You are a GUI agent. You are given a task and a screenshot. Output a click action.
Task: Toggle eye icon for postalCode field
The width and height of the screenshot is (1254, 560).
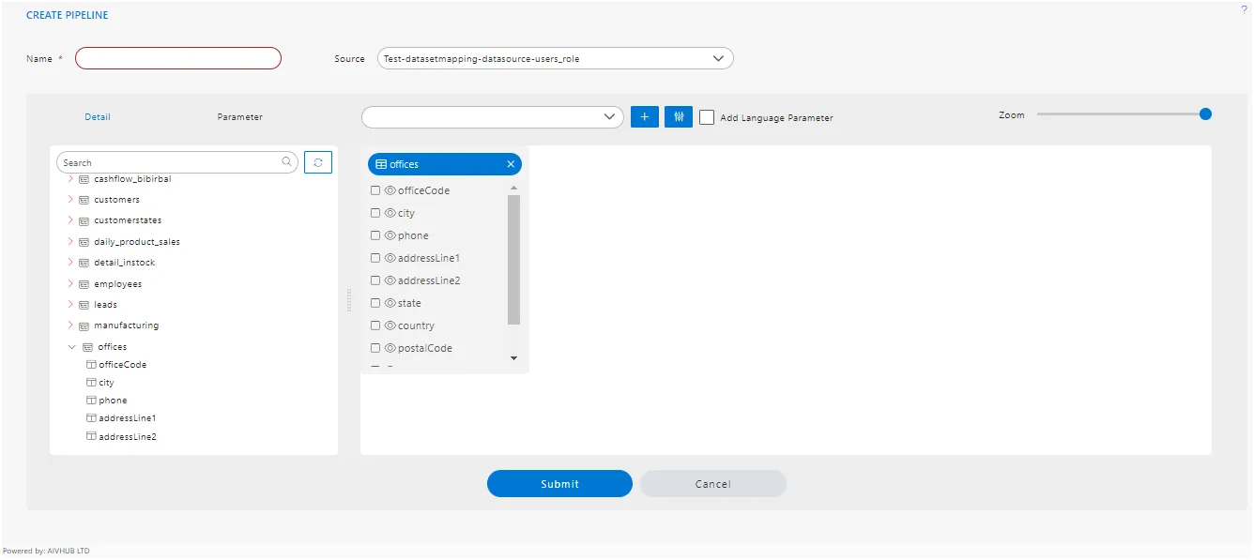coord(390,348)
